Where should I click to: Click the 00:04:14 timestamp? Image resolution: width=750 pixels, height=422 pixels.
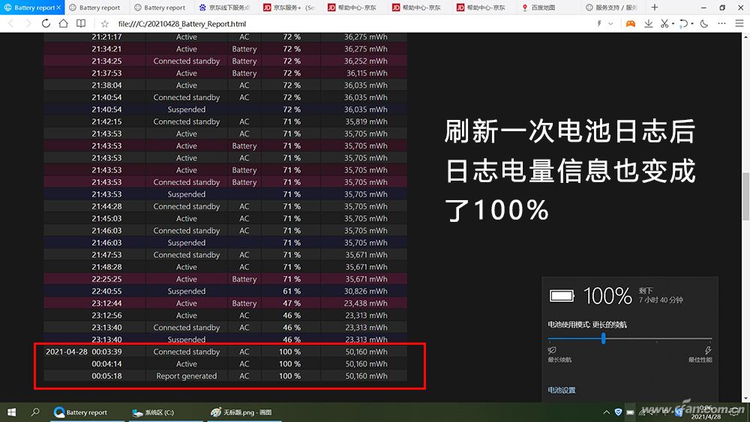tap(106, 364)
